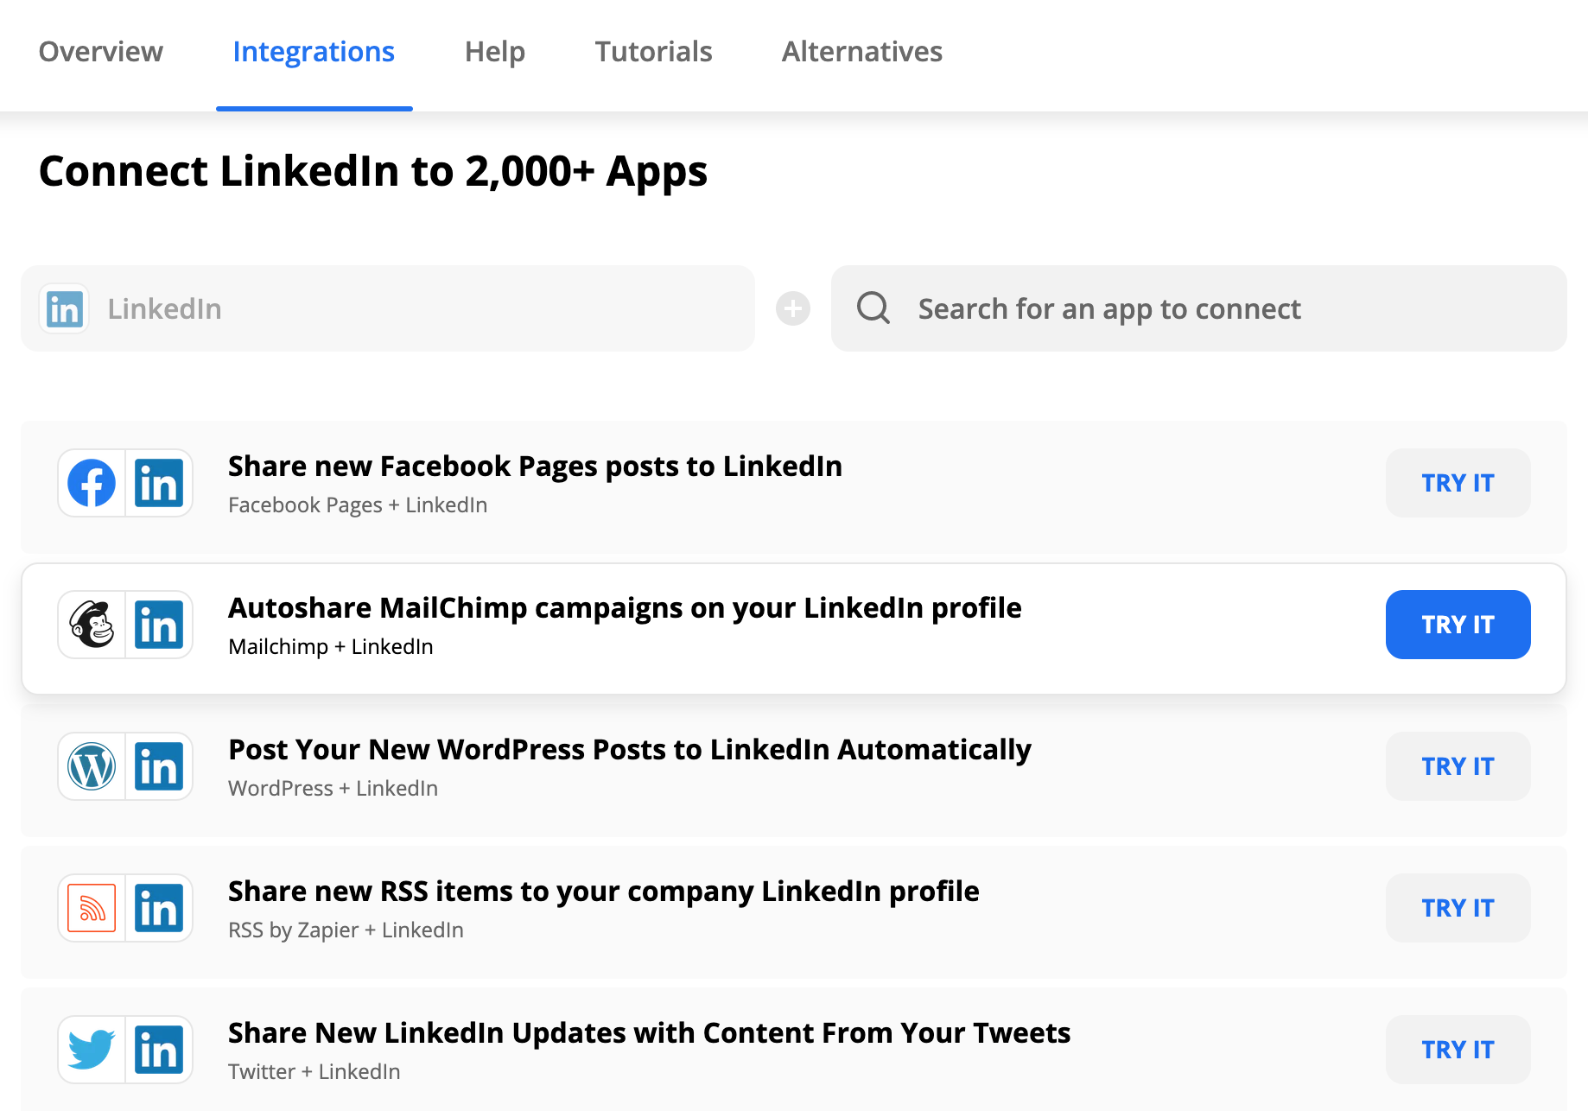Click the Facebook Pages icon
This screenshot has height=1111, width=1588.
[92, 483]
